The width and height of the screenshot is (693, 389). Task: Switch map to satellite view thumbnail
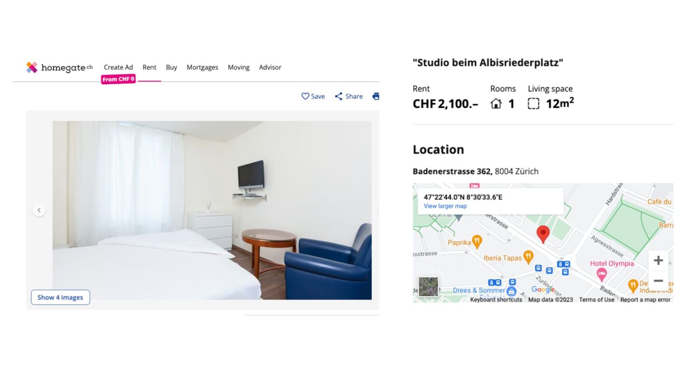click(x=428, y=287)
